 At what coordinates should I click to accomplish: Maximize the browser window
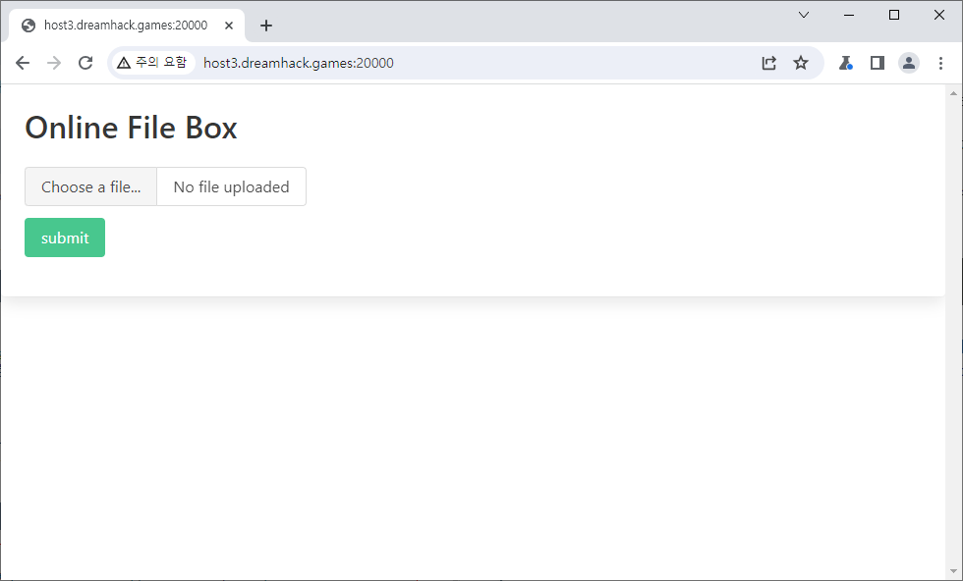click(x=893, y=15)
